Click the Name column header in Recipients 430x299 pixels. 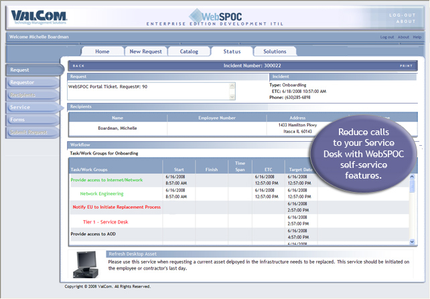(117, 118)
